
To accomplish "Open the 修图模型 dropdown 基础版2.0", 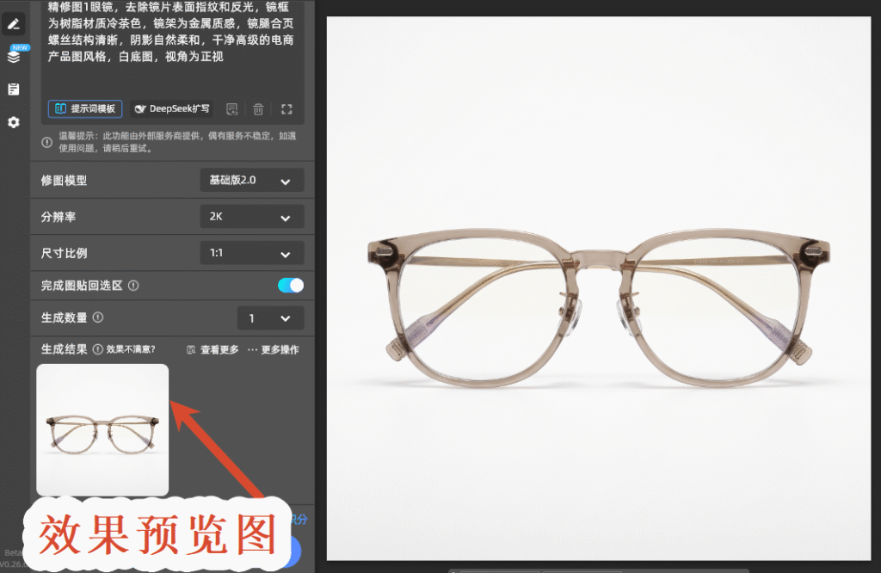I will 252,181.
